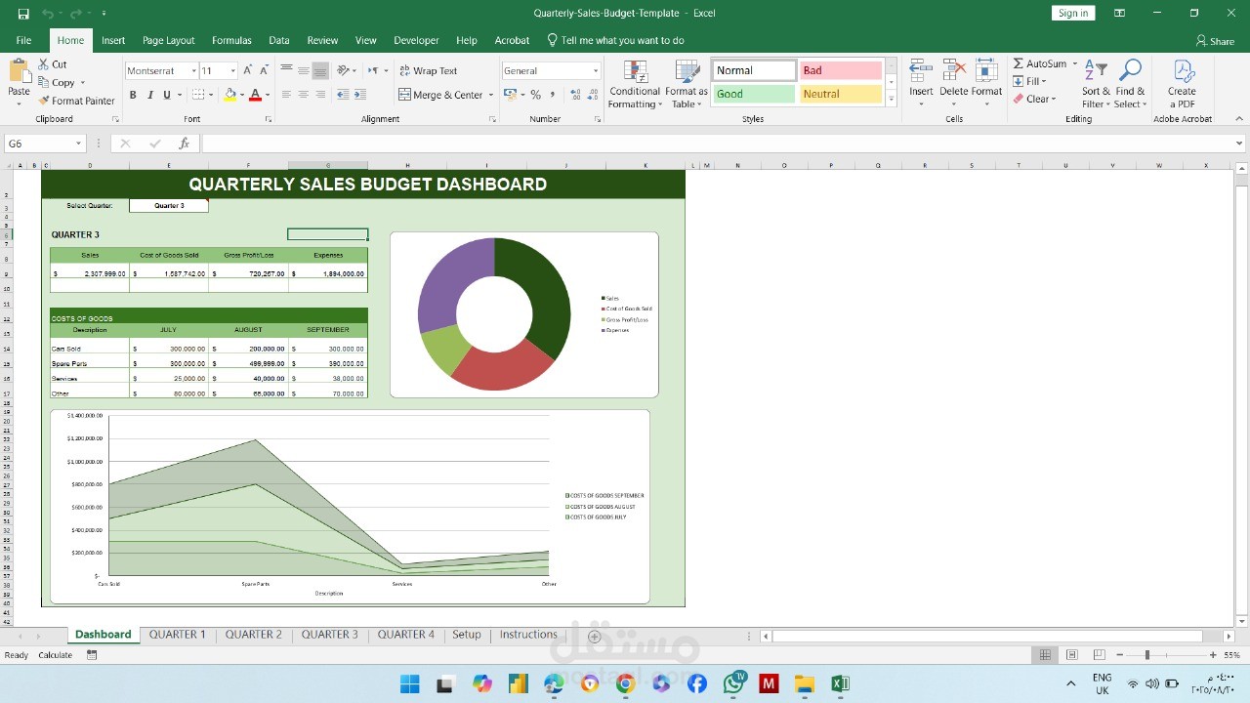The image size is (1250, 703).
Task: Click the Share button
Action: 1215,41
